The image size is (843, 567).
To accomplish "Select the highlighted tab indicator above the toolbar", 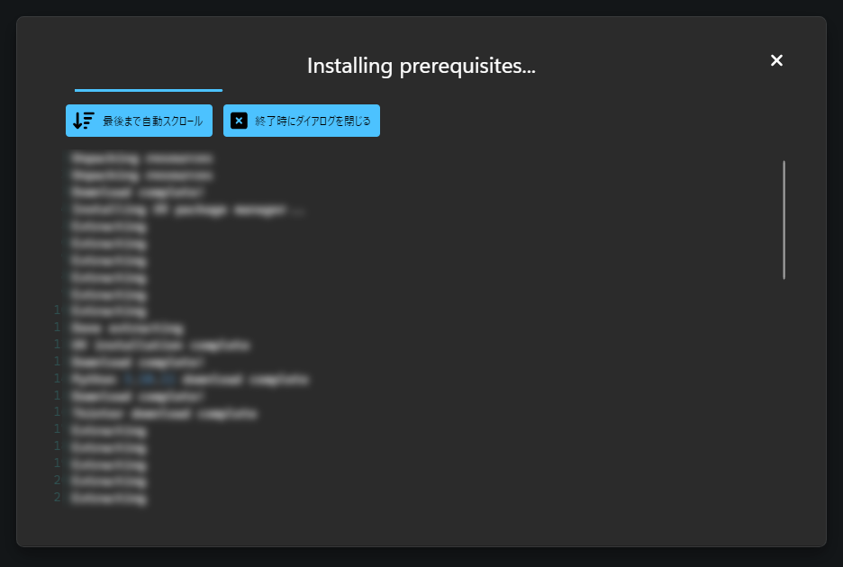I will coord(148,90).
